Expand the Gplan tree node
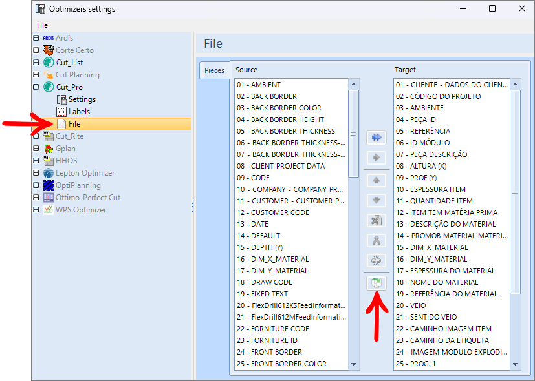The width and height of the screenshot is (535, 381). pos(36,148)
